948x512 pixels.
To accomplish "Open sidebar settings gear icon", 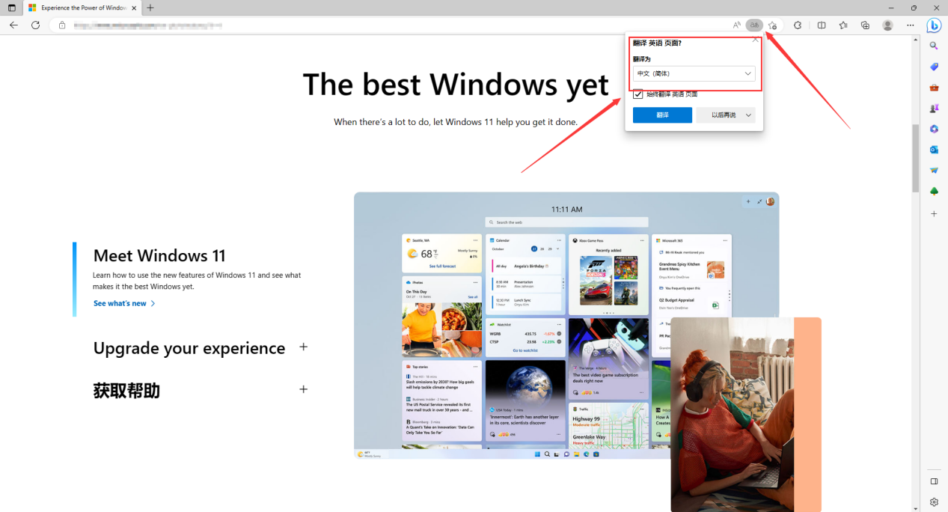I will tap(934, 502).
